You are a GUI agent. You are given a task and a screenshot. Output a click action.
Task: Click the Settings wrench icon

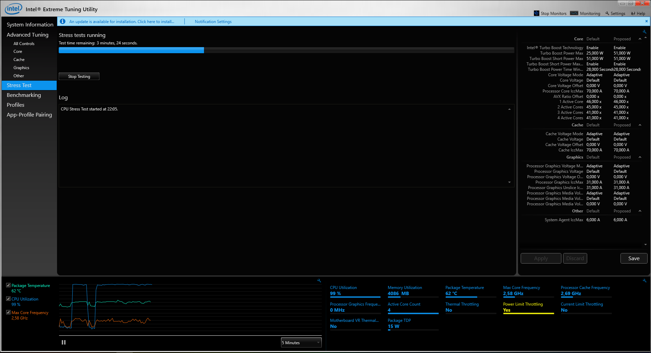pyautogui.click(x=607, y=13)
